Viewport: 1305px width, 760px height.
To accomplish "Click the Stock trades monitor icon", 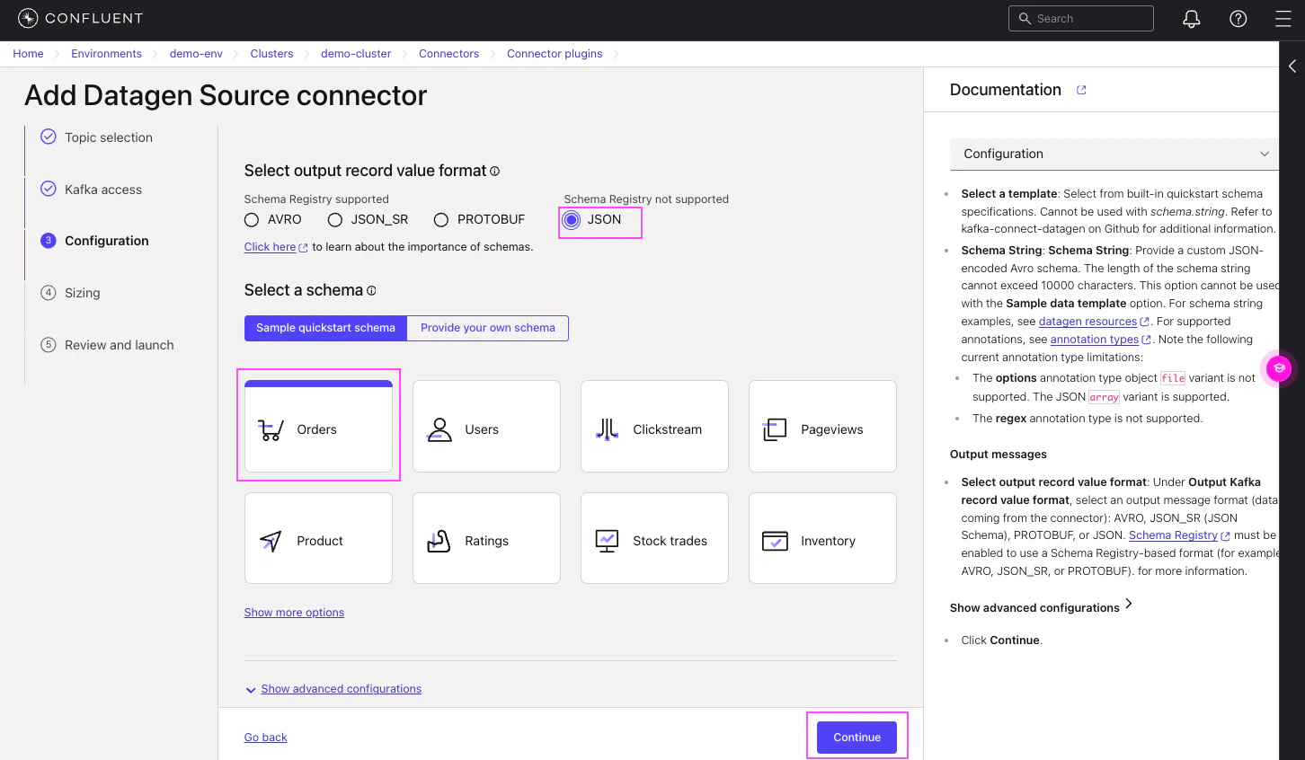I will pyautogui.click(x=608, y=541).
